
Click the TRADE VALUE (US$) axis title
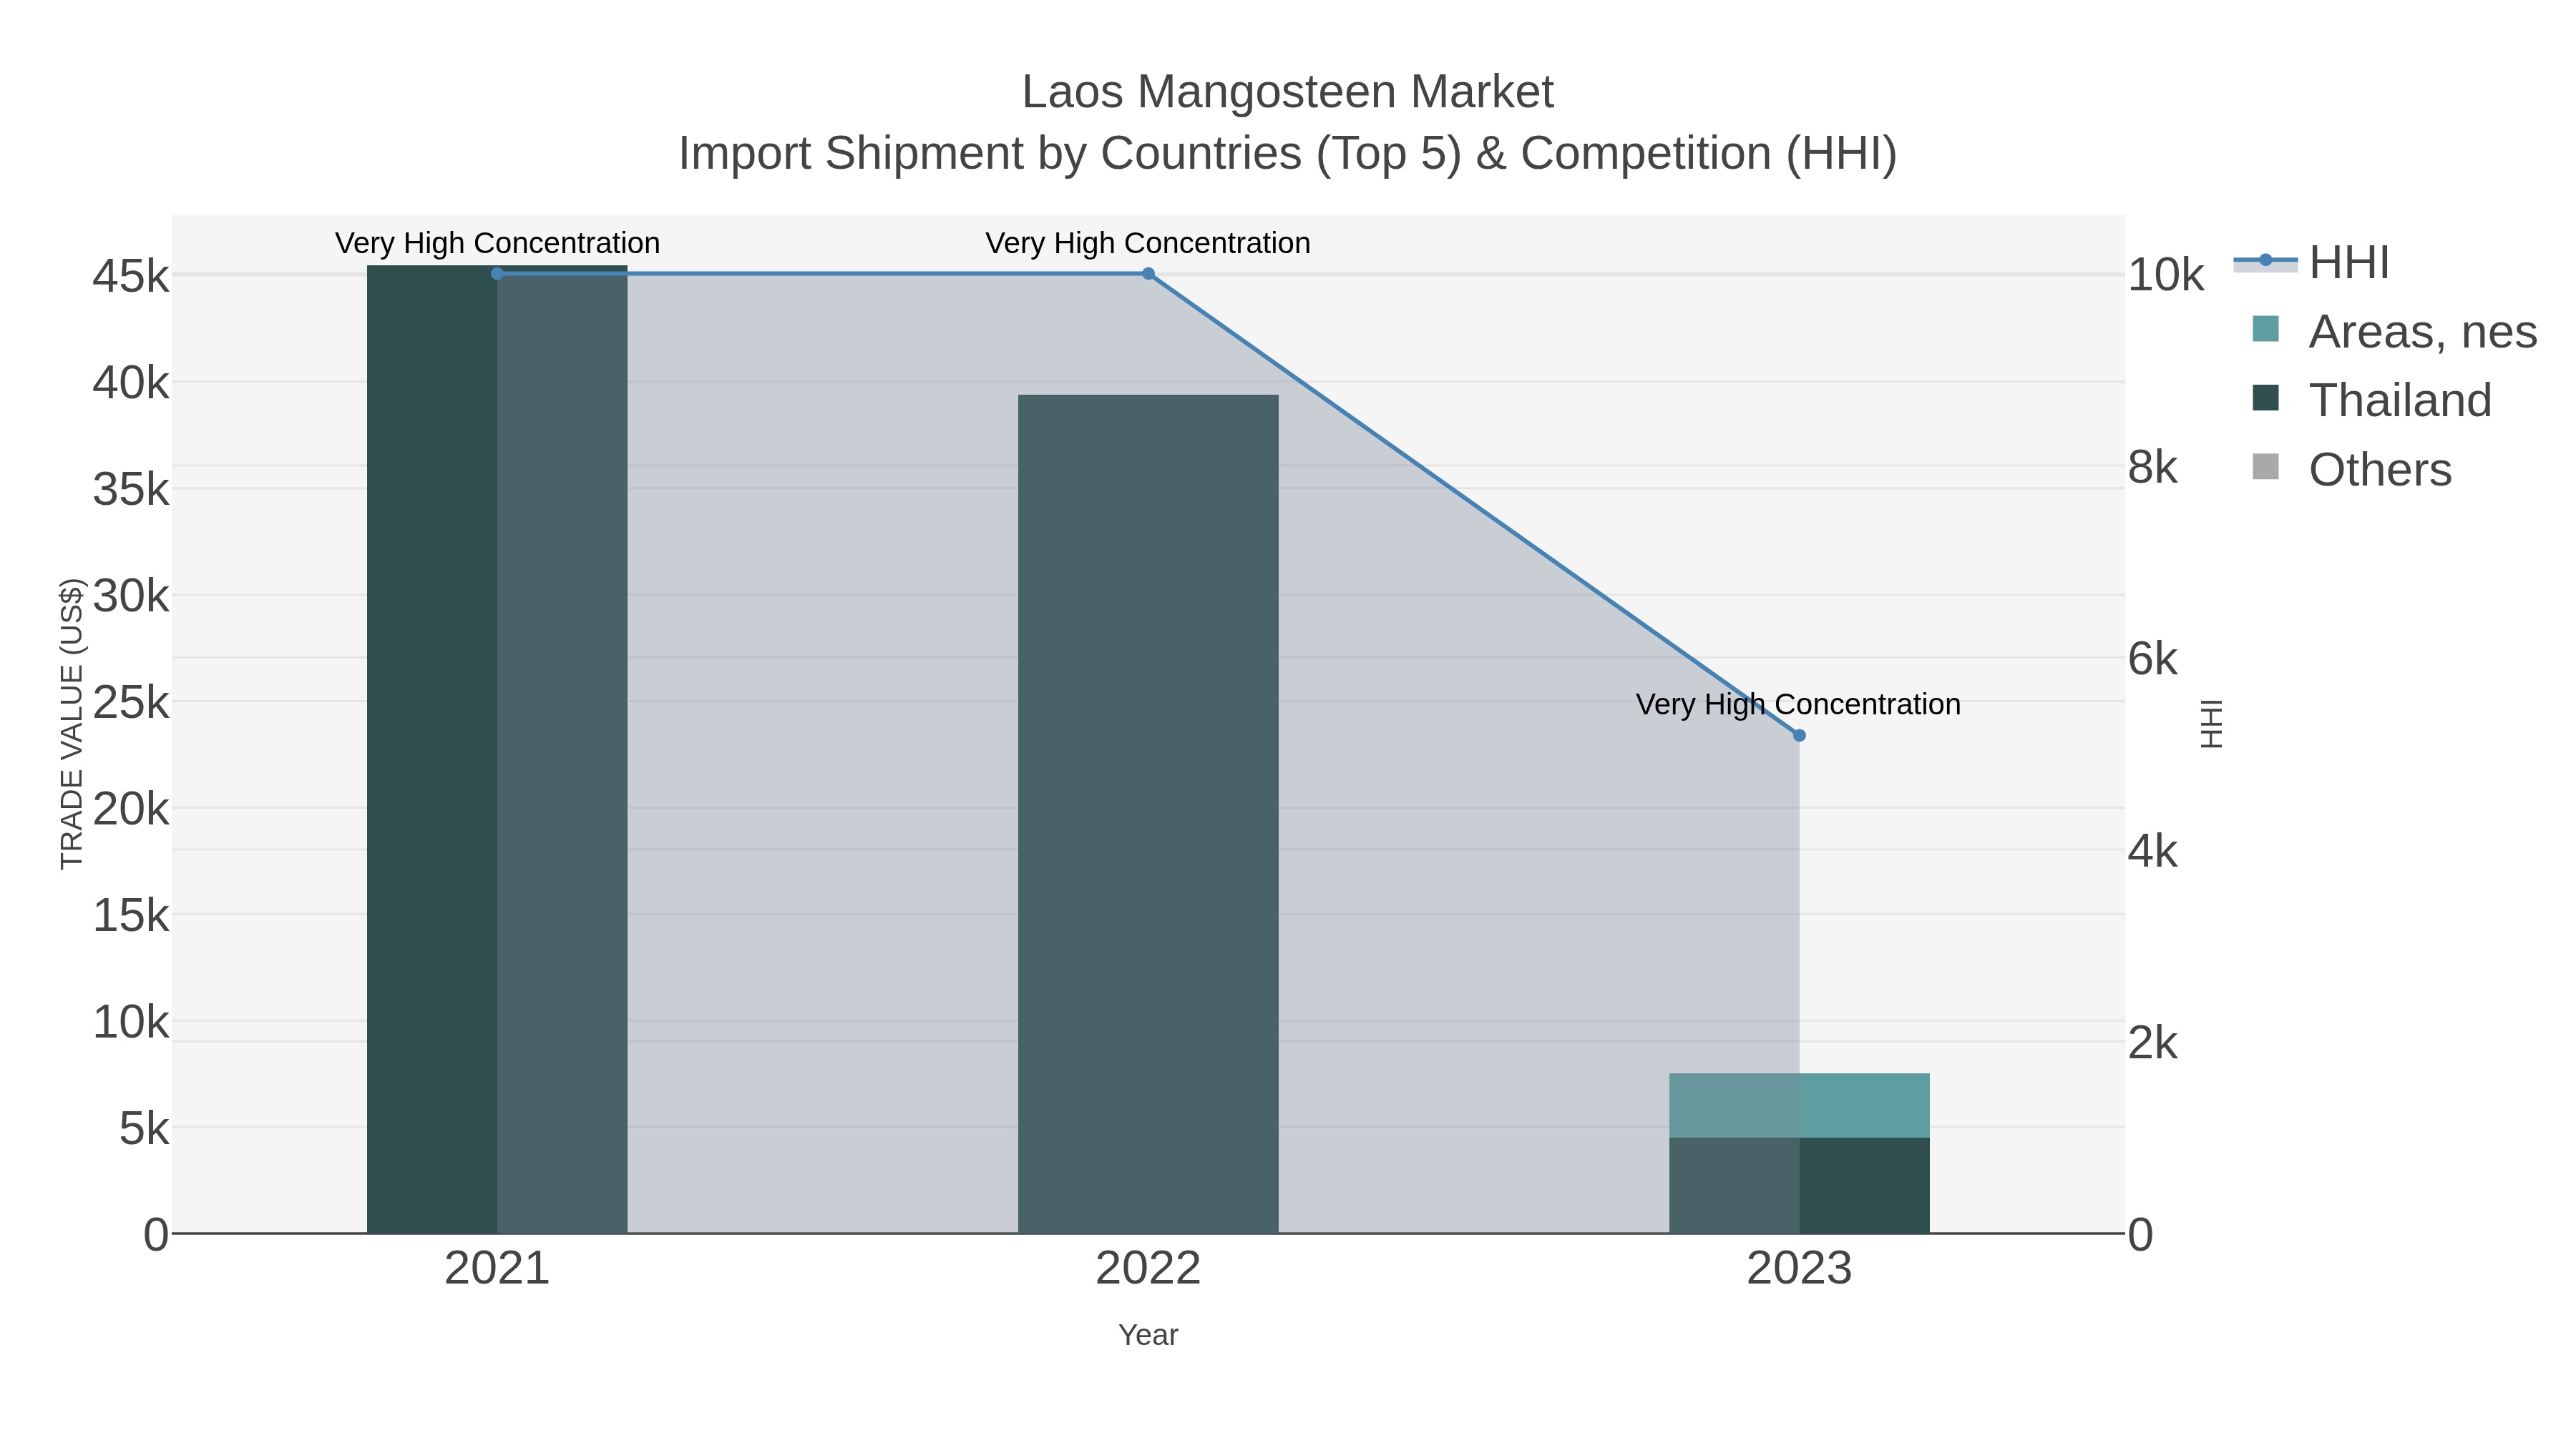pyautogui.click(x=72, y=724)
